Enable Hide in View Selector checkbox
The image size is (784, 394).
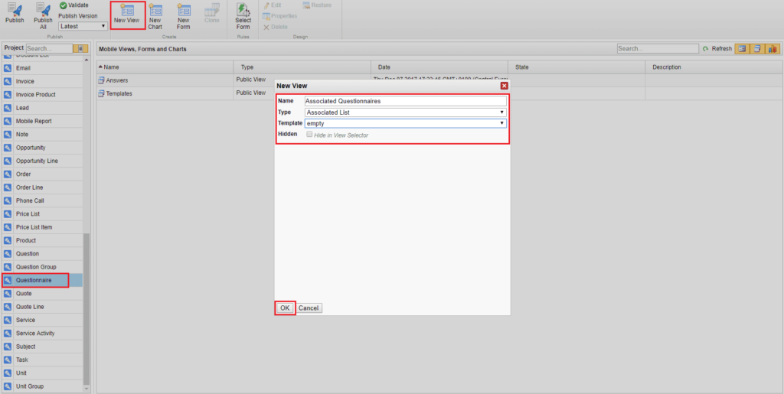[x=309, y=134]
